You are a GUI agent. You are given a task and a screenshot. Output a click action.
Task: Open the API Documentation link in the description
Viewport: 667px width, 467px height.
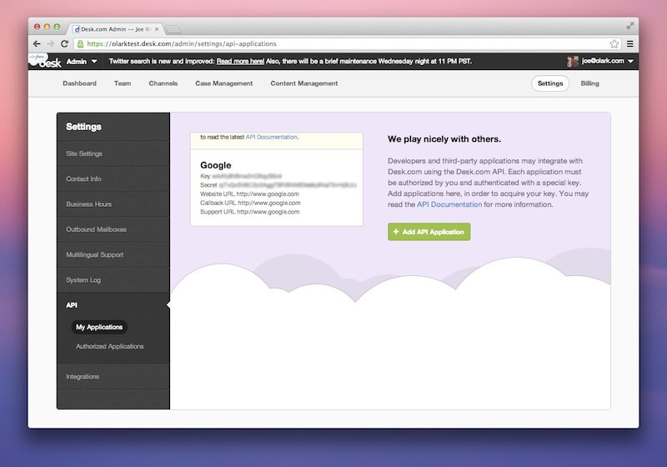449,204
